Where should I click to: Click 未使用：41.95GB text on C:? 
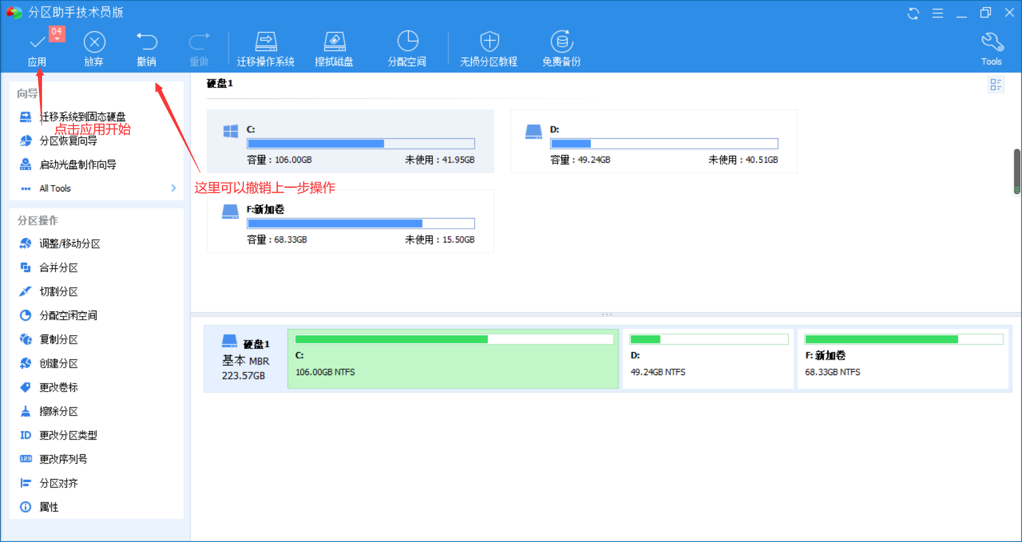coord(440,160)
